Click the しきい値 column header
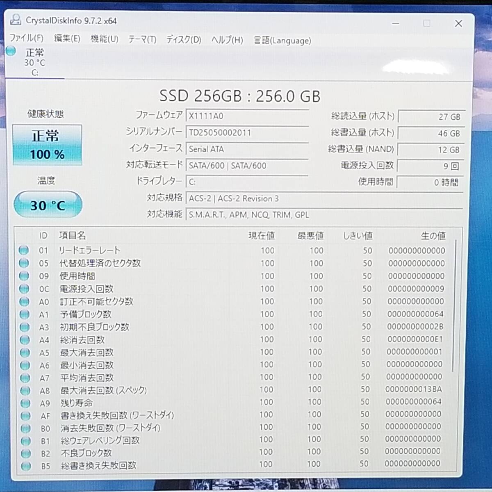 coord(358,236)
